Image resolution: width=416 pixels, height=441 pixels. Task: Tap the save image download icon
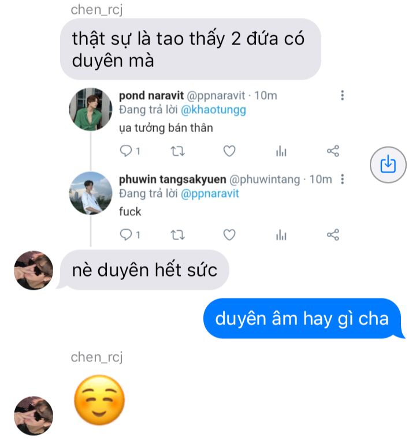pyautogui.click(x=388, y=165)
